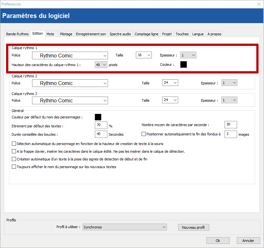The image size is (264, 248).
Task: Go to the Touches tab
Action: pos(182,34)
